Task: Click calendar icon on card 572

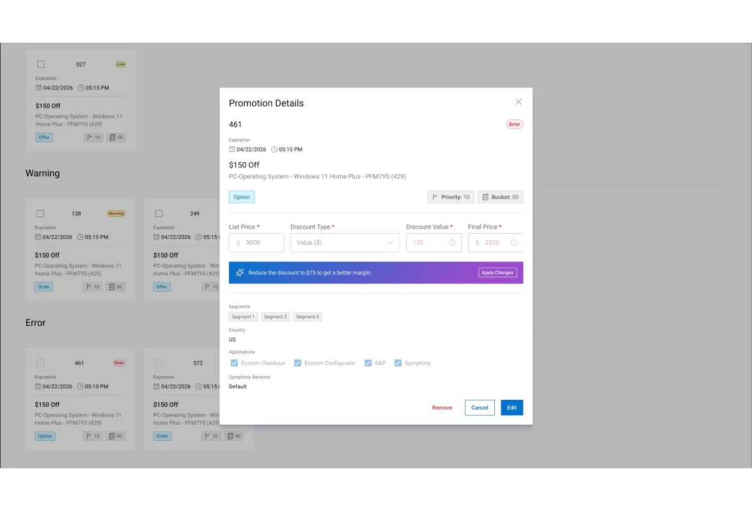Action: click(156, 386)
